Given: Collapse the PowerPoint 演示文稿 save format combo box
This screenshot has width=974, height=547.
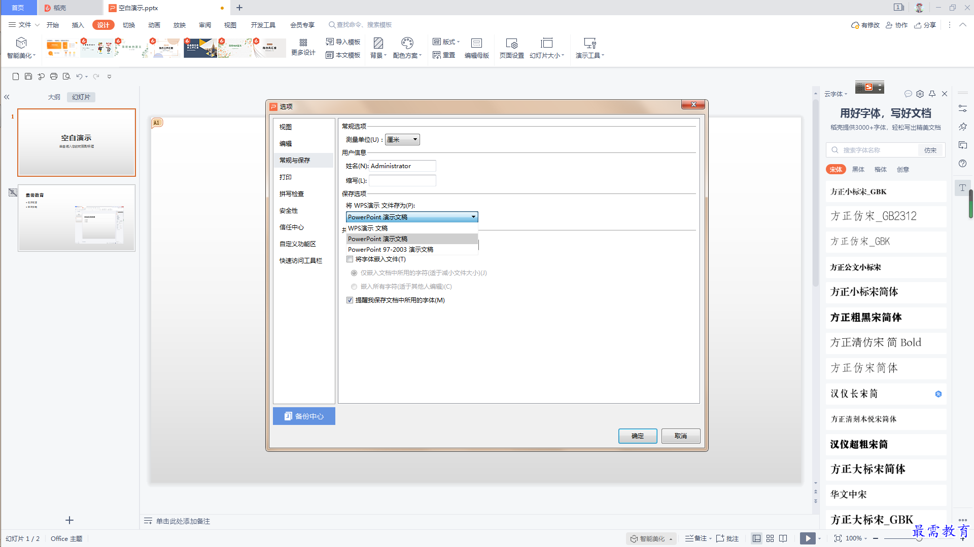Looking at the screenshot, I should pyautogui.click(x=412, y=217).
